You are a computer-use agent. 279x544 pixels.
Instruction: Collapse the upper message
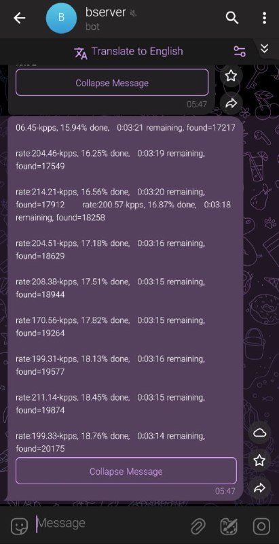pyautogui.click(x=112, y=82)
